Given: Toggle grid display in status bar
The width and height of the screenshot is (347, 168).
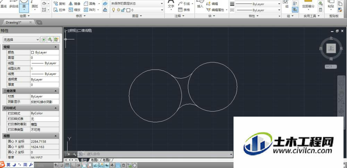Looking at the screenshot, I should click(67, 165).
